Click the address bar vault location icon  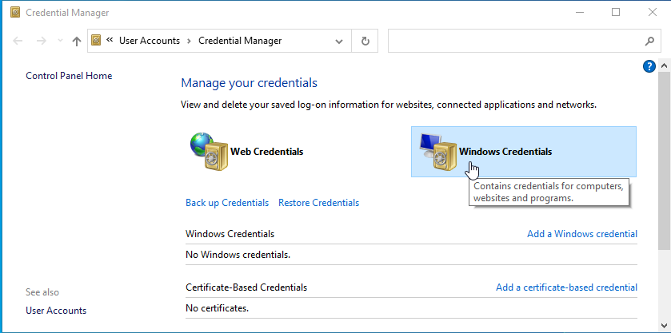[97, 41]
